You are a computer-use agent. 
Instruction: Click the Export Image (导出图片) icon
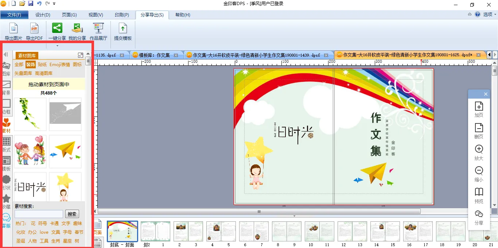pos(13,28)
